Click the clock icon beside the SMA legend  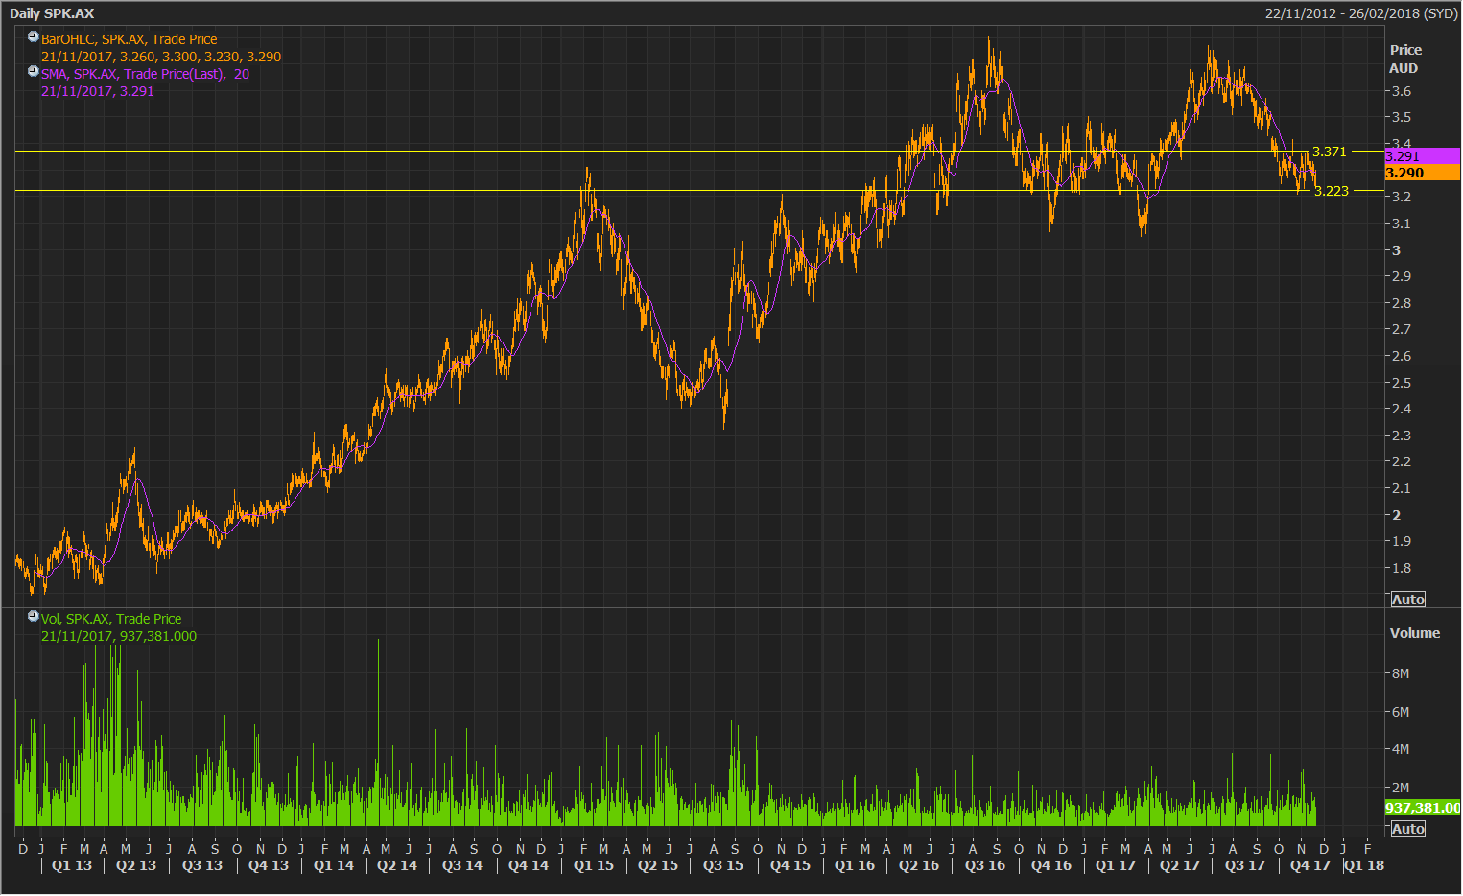pyautogui.click(x=34, y=72)
